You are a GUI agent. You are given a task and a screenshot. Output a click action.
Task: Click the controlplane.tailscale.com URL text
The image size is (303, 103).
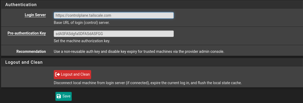pos(83,15)
